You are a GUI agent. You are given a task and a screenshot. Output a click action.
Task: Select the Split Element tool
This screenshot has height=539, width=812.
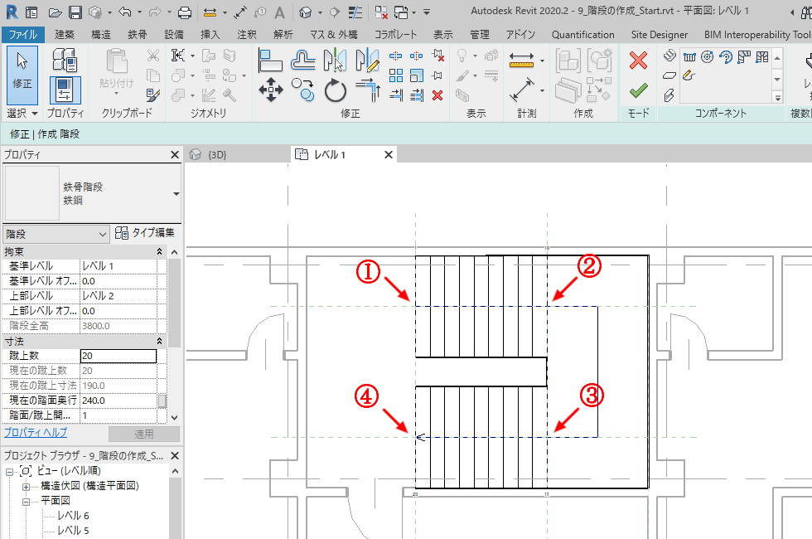(396, 56)
